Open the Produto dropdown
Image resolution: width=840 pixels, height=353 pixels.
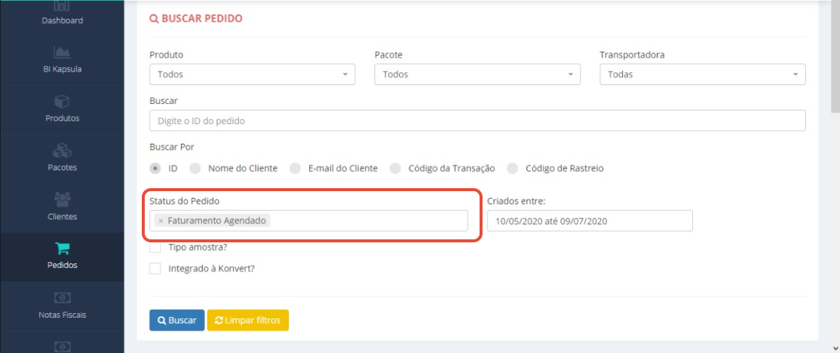(x=253, y=75)
